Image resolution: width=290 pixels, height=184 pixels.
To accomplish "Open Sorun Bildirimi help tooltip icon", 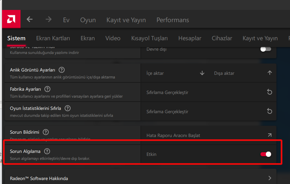I will (x=46, y=132).
